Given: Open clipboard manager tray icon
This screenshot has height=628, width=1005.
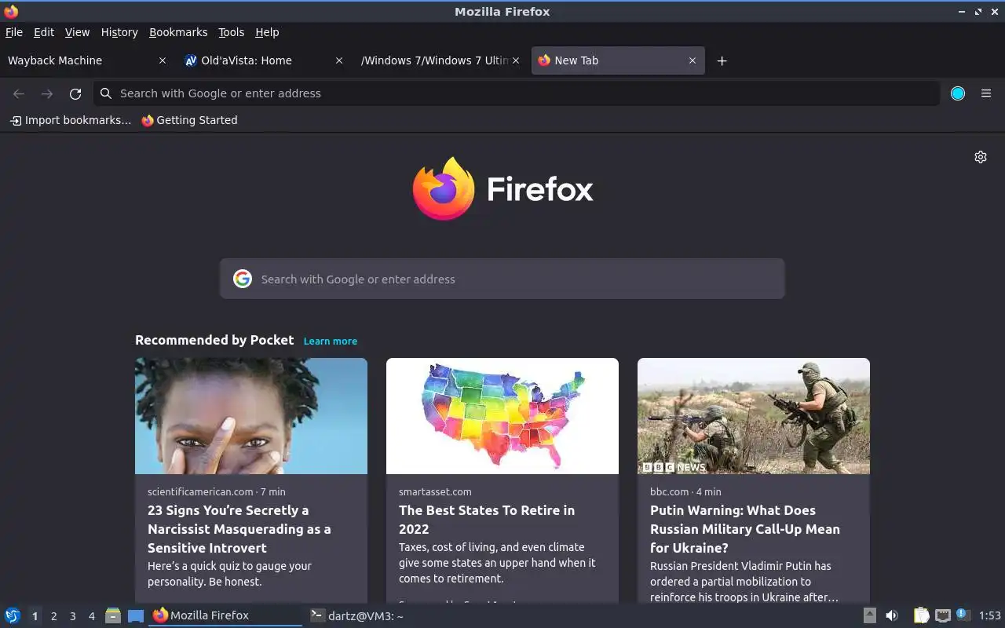Looking at the screenshot, I should [922, 615].
